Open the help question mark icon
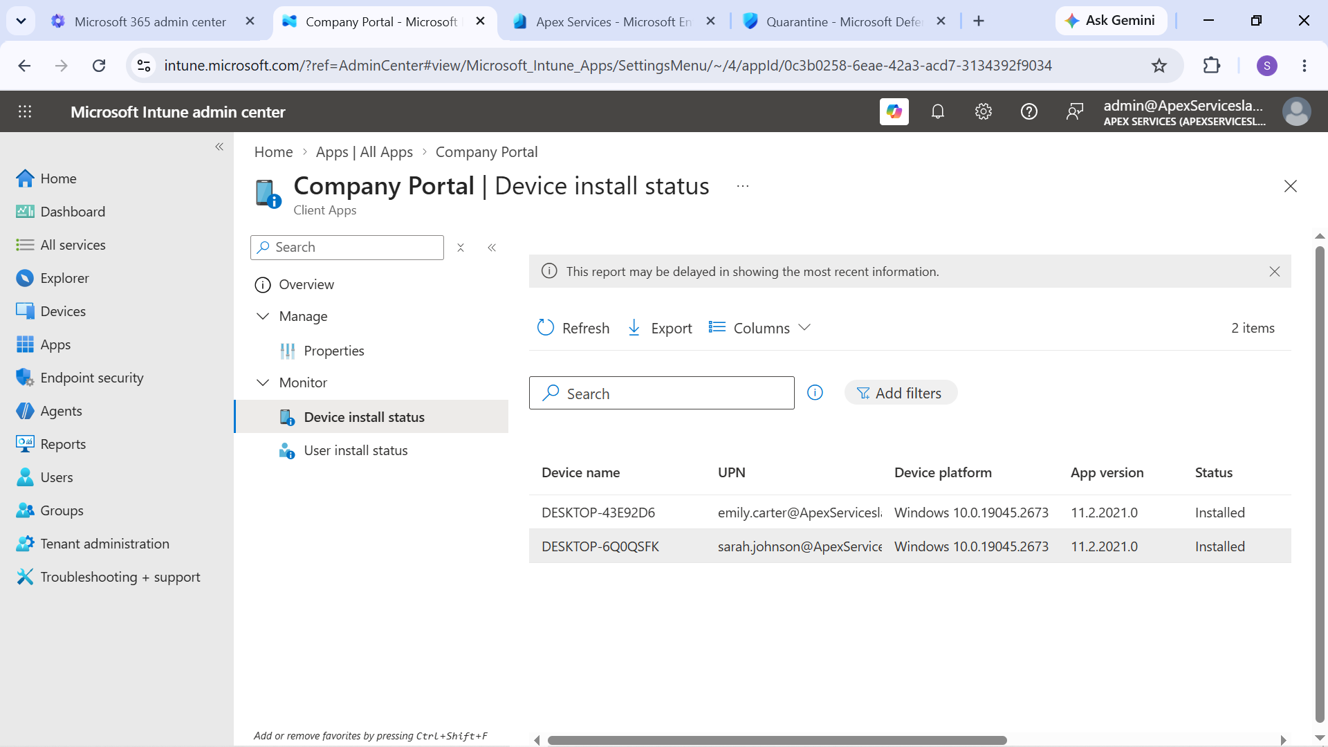Image resolution: width=1328 pixels, height=747 pixels. (x=1029, y=111)
